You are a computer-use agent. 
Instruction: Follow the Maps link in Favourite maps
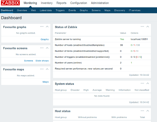[x=46, y=82]
